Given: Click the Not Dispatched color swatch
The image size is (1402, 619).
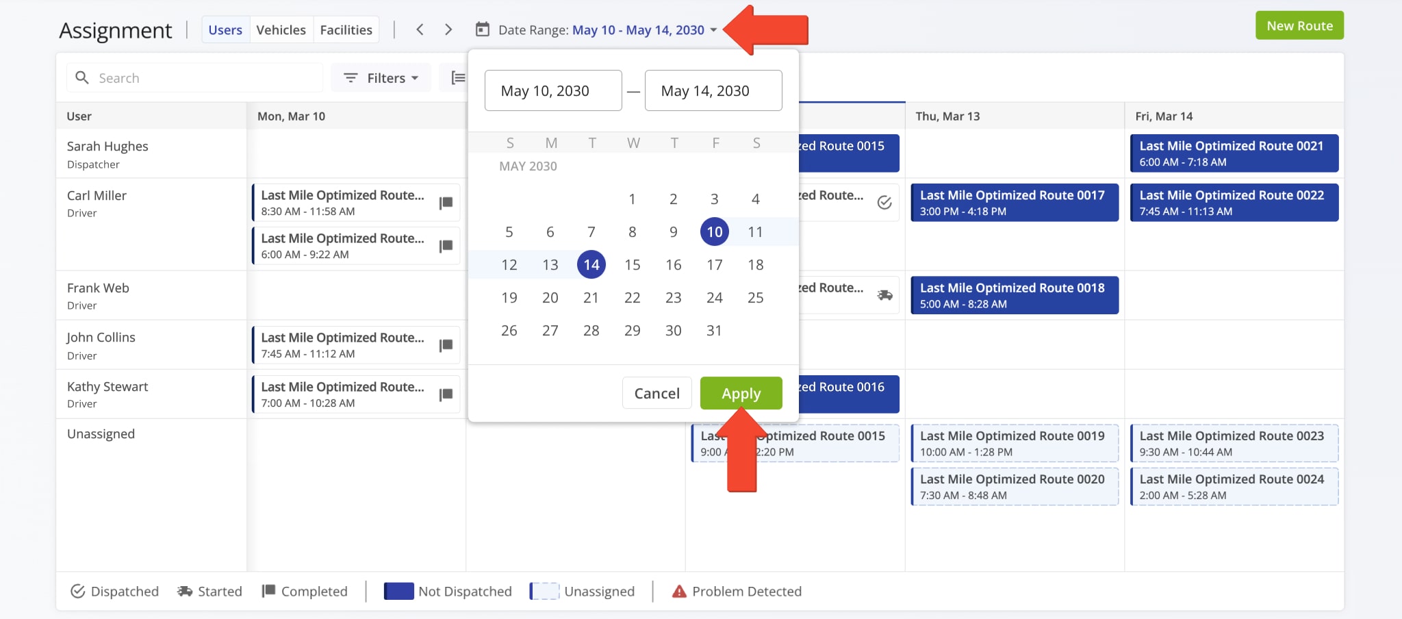Looking at the screenshot, I should [x=399, y=591].
